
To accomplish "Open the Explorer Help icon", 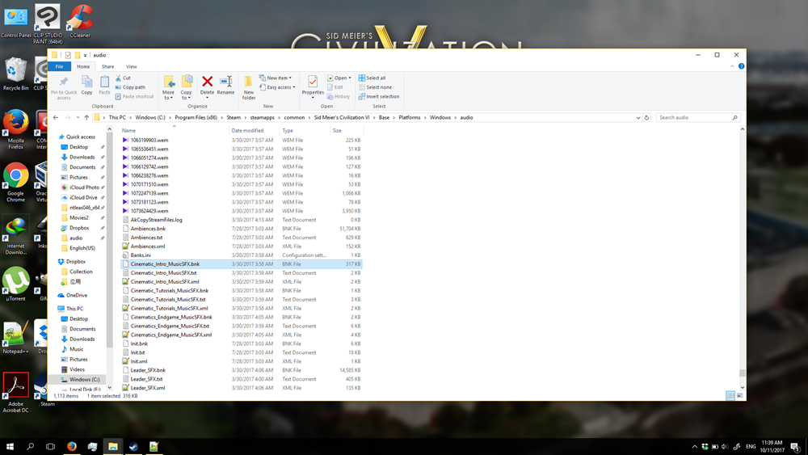I will 741,66.
